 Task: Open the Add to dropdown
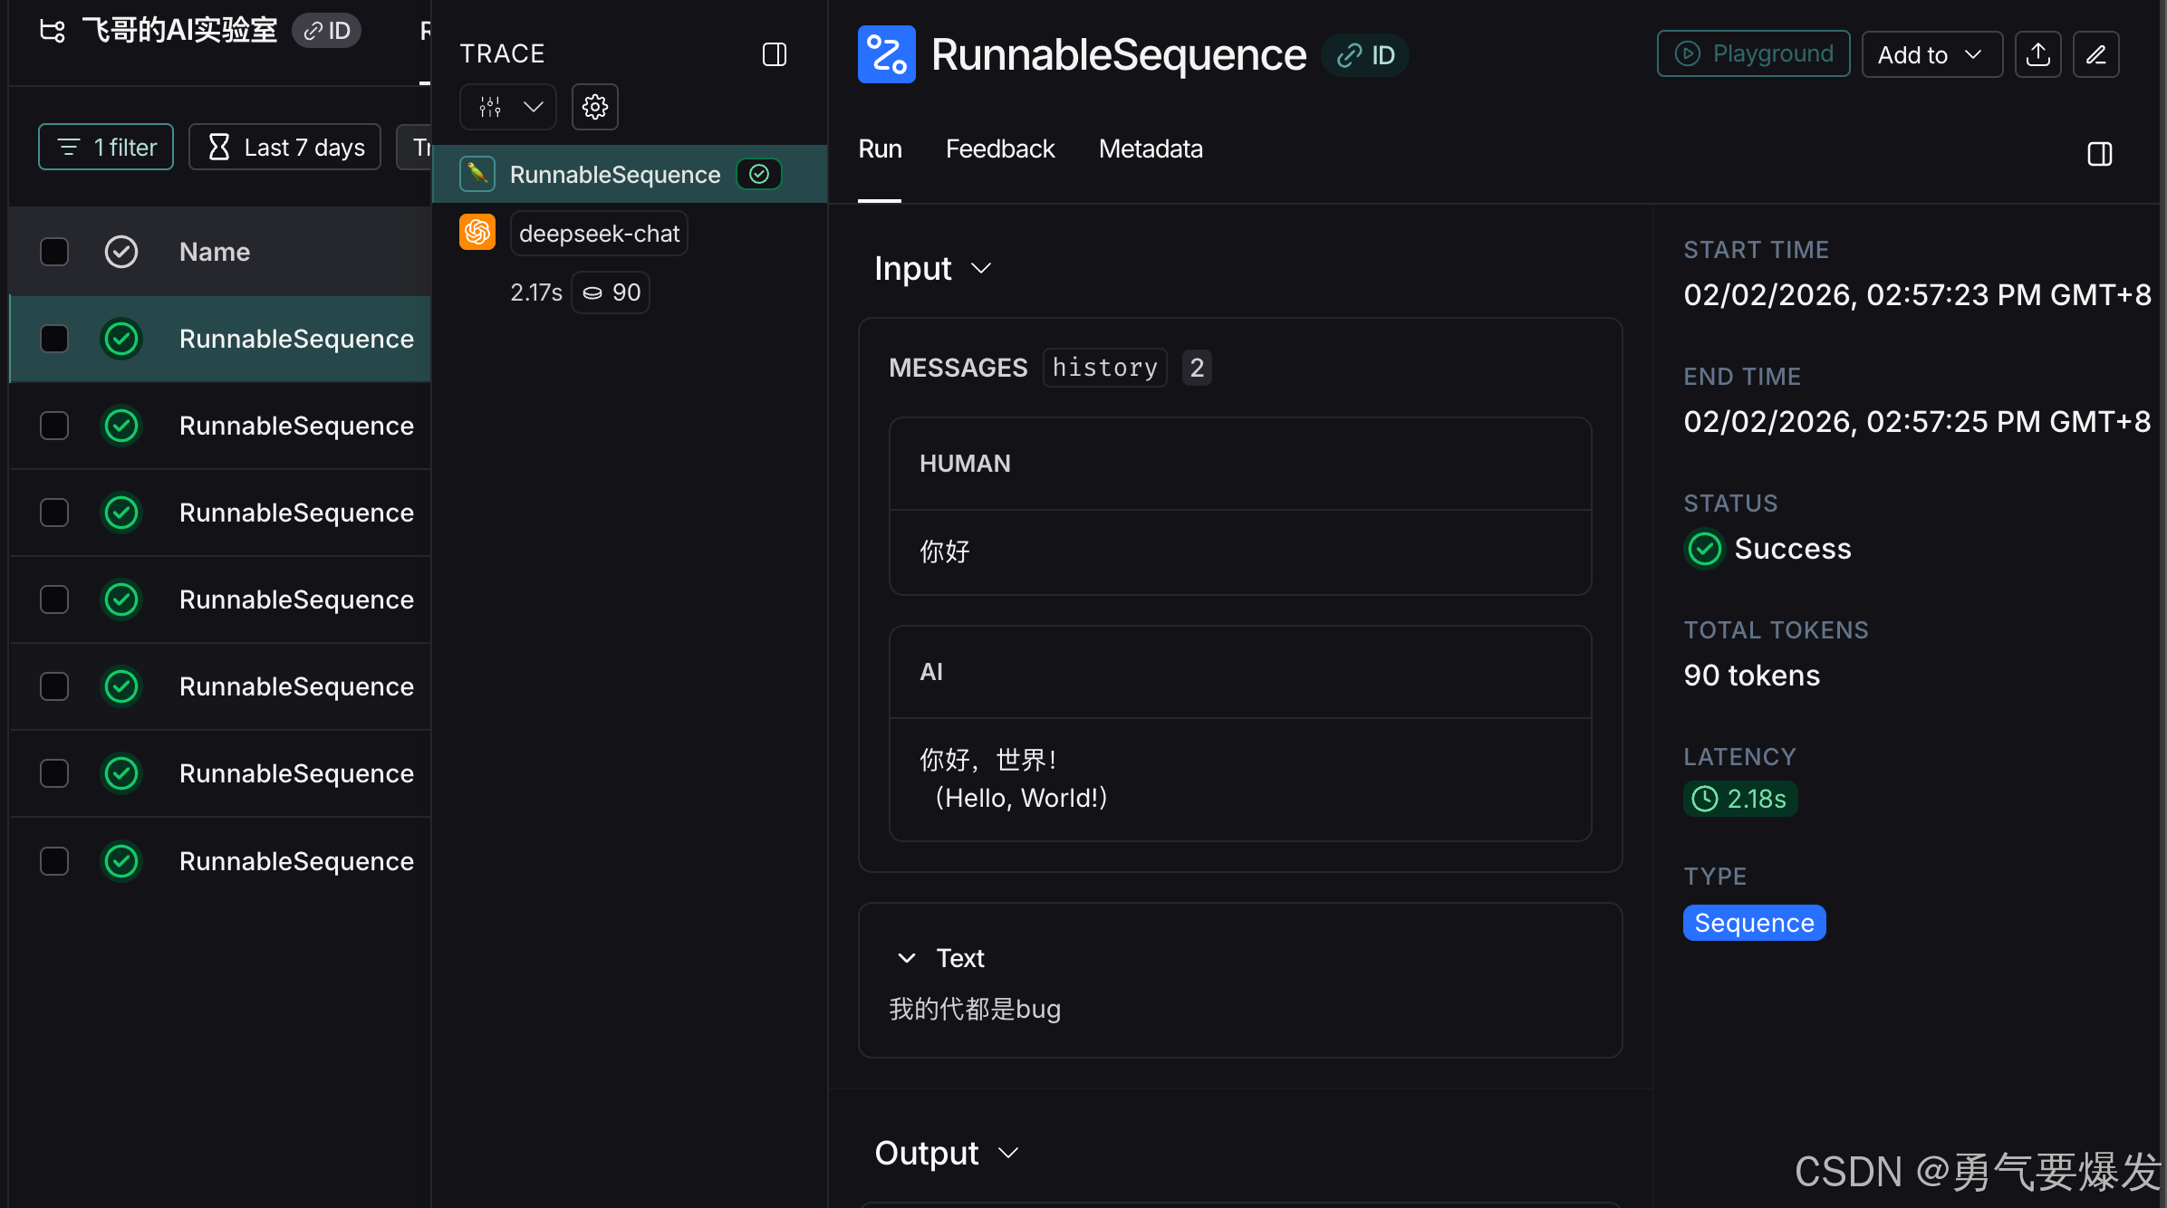coord(1931,54)
